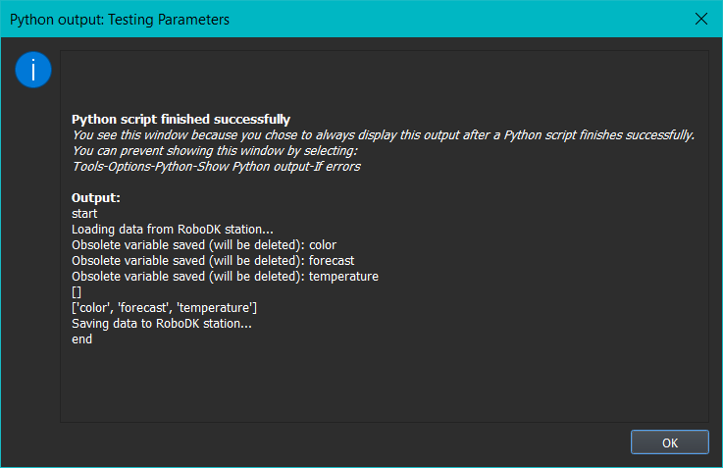Click the empty brackets '[]' output line
This screenshot has height=468, width=723.
pos(77,292)
